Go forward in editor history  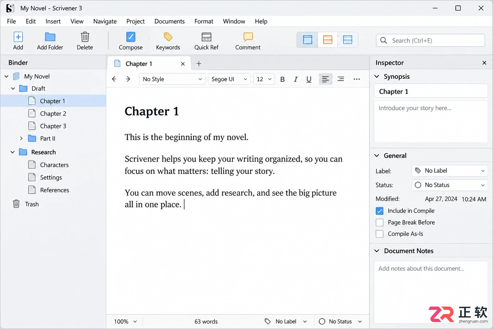pyautogui.click(x=128, y=79)
